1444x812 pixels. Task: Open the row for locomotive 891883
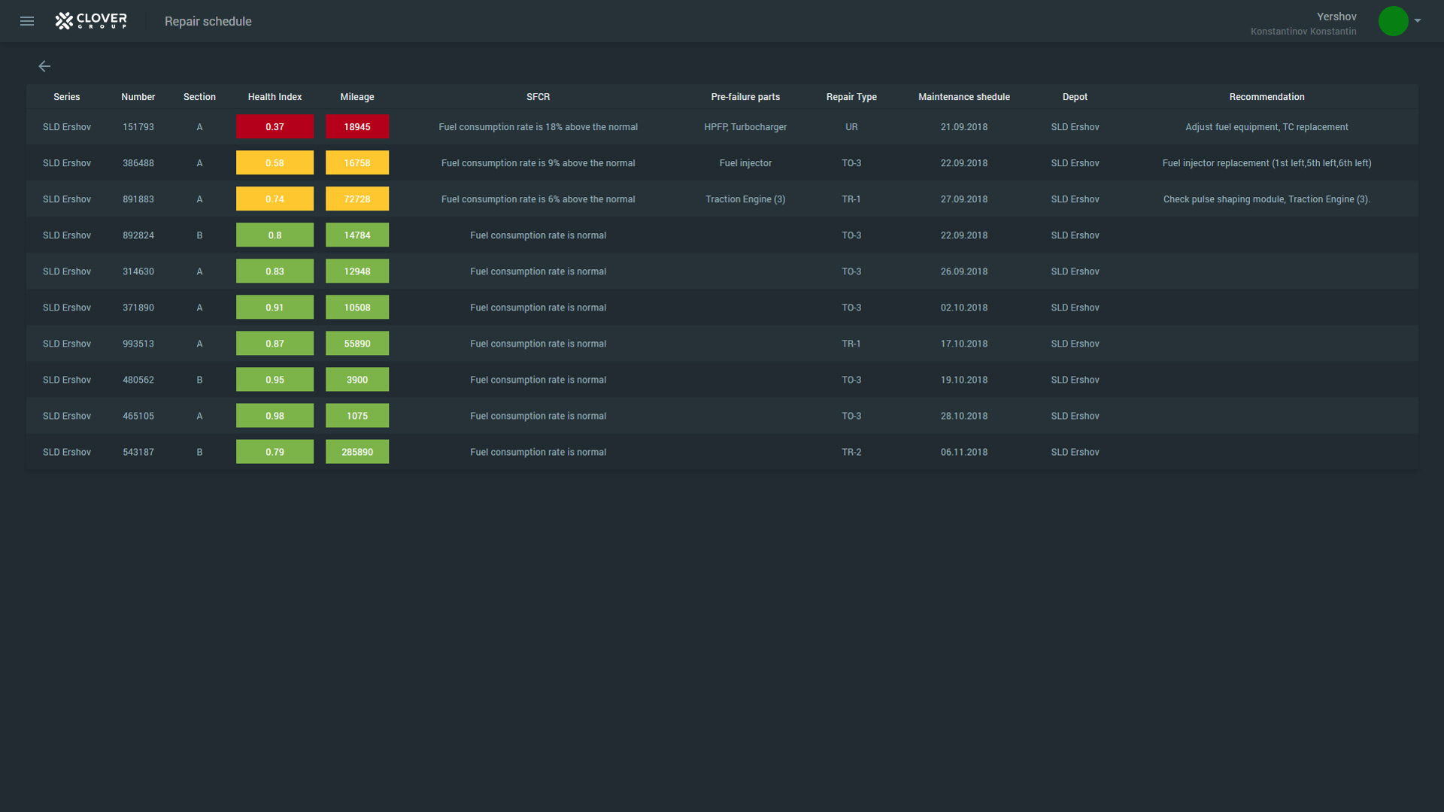point(138,199)
